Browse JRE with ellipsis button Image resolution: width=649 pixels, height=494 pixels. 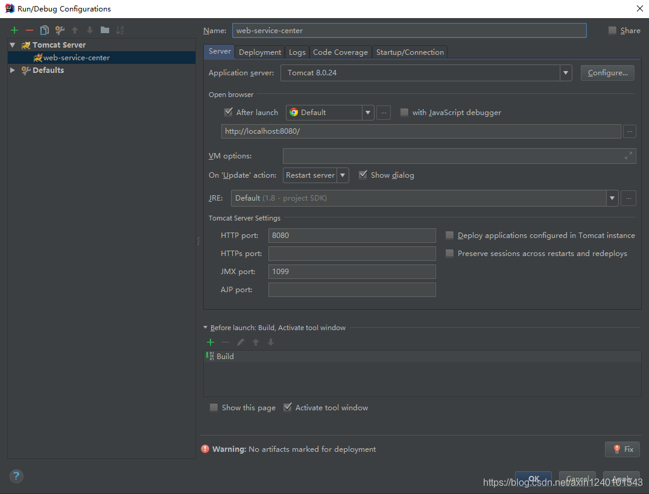coord(628,198)
